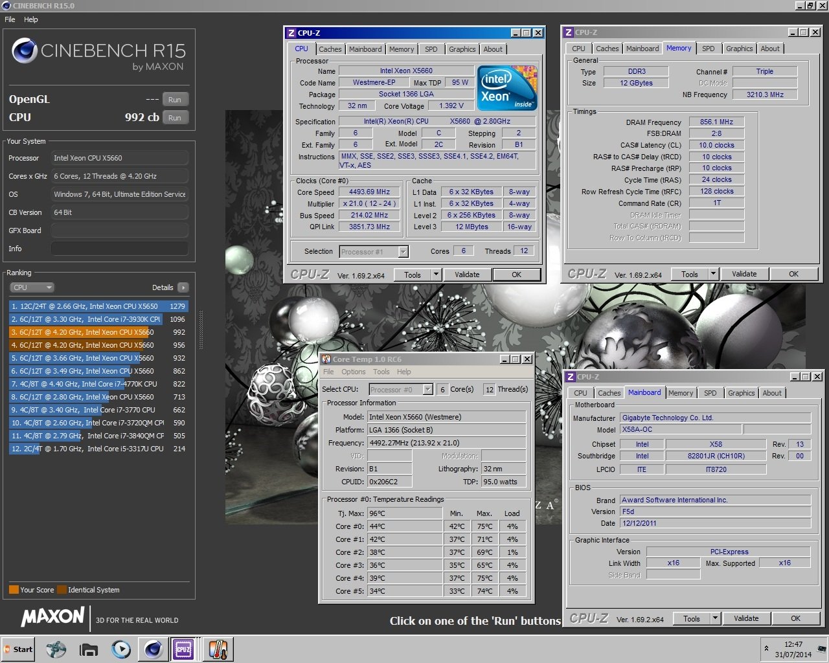Select the orange ranking row scoring 992
Screen dimensions: 829x663
[x=98, y=332]
